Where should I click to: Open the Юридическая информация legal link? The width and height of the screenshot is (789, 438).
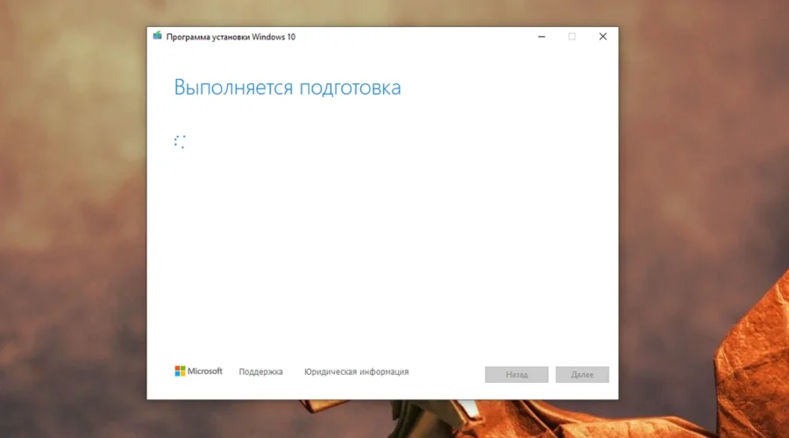tap(356, 371)
